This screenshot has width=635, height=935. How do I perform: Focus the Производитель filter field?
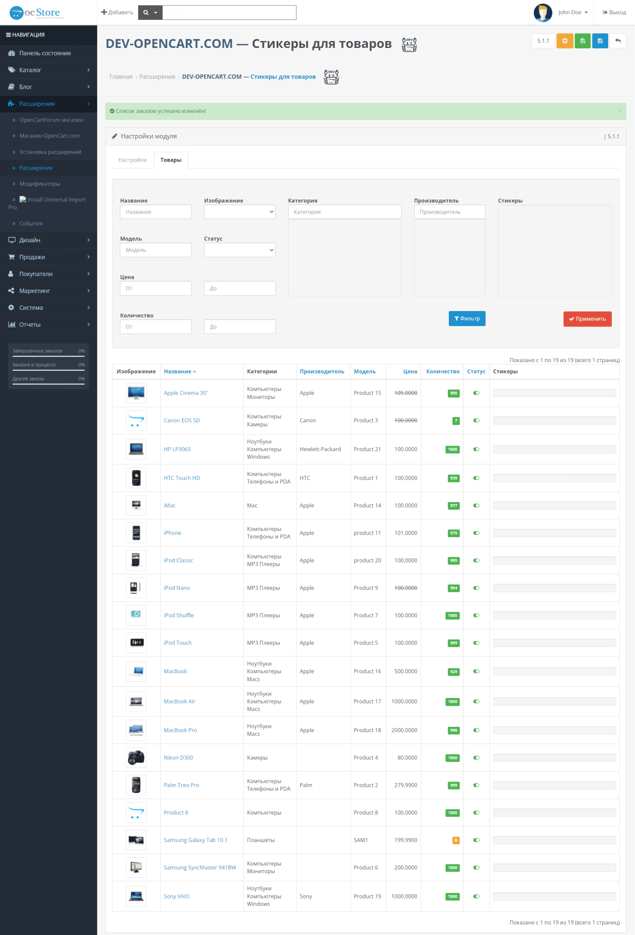(x=449, y=212)
